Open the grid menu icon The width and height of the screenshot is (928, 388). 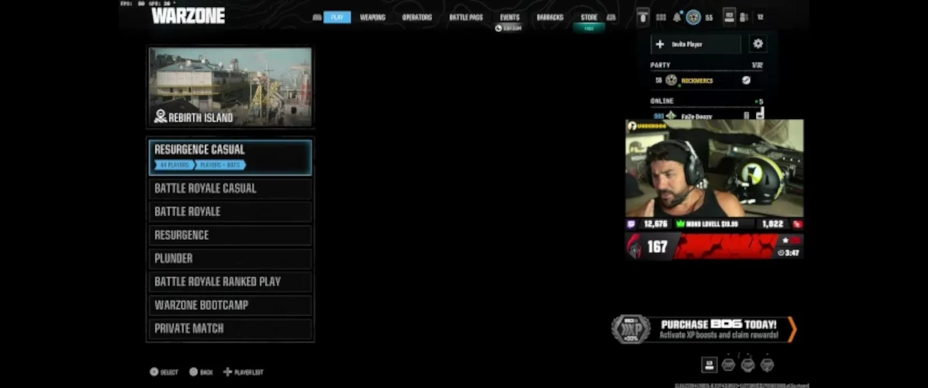click(x=661, y=17)
